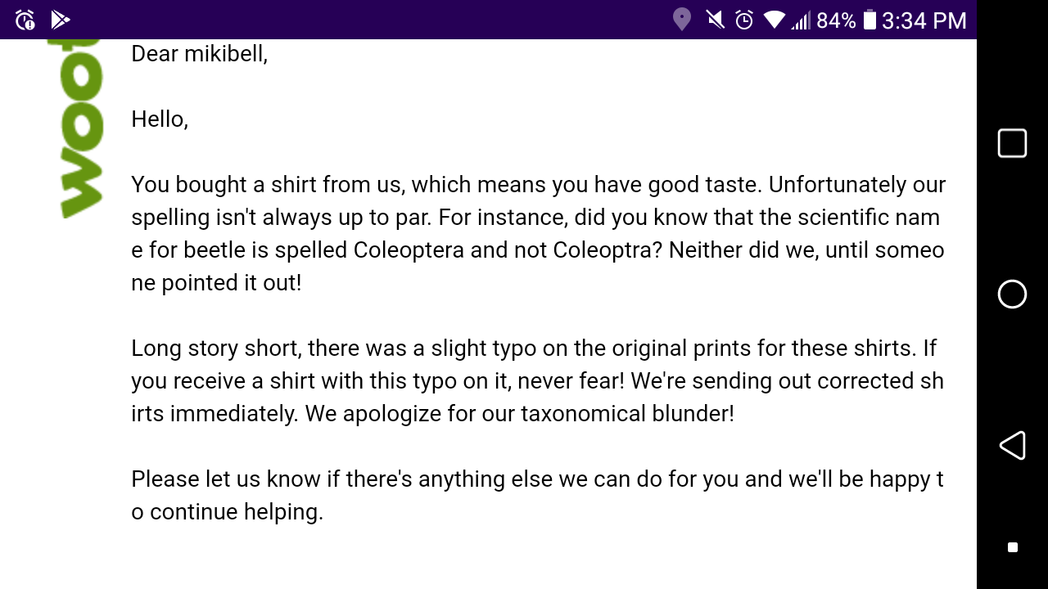Tap the alarm alert notification icon
Viewport: 1048px width, 589px height.
[25, 20]
